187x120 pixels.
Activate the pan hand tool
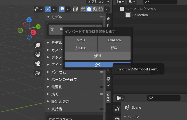pyautogui.click(x=38, y=54)
